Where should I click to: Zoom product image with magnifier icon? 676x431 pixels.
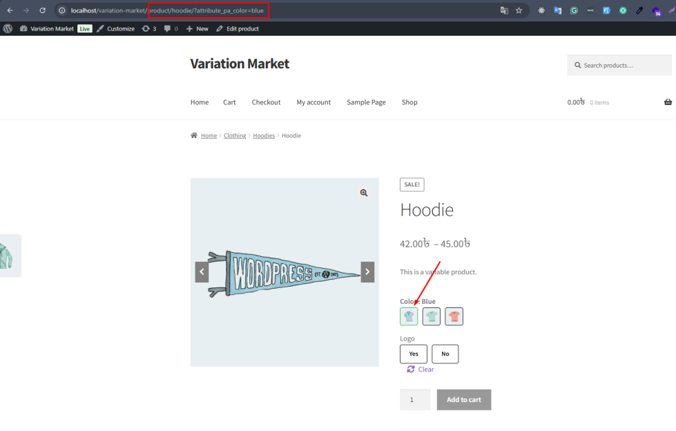tap(364, 193)
